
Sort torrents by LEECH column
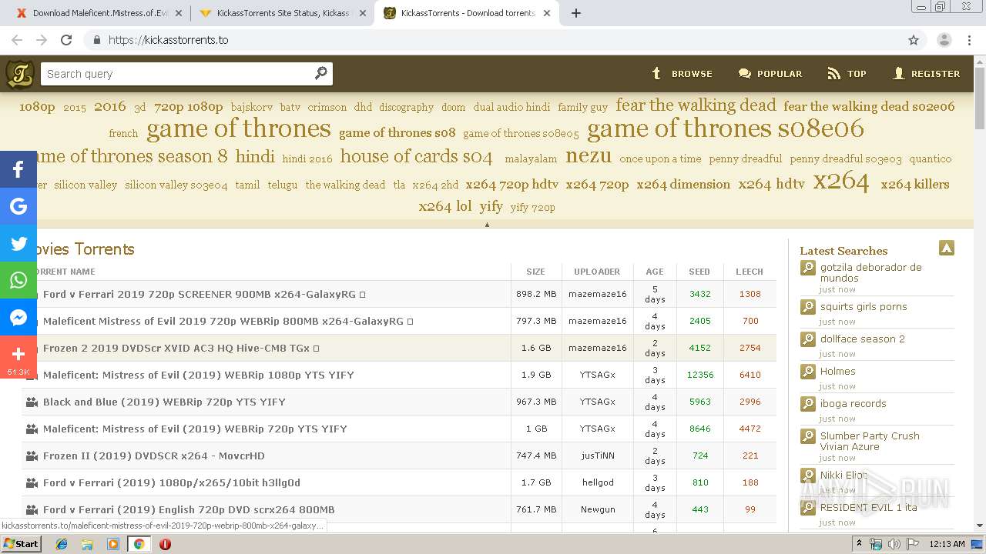[x=750, y=272]
